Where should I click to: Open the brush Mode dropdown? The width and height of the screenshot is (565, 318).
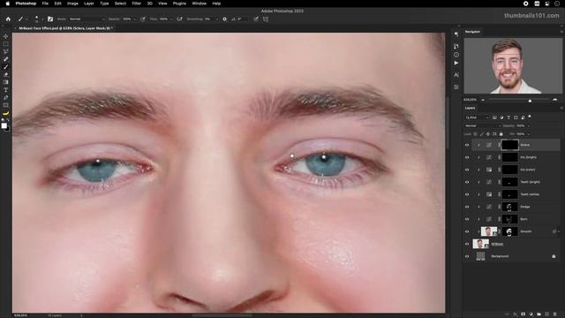click(x=87, y=19)
